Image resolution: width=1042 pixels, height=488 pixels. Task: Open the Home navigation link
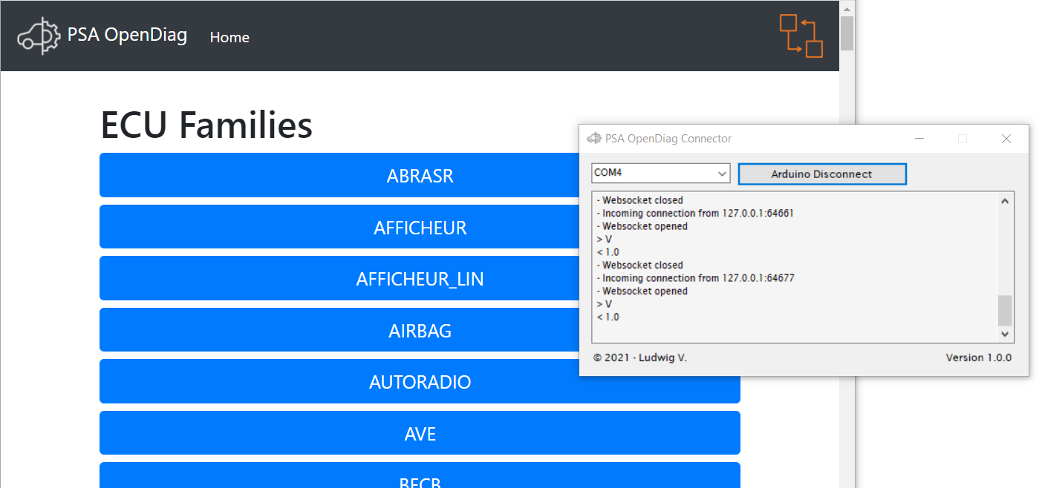[229, 37]
